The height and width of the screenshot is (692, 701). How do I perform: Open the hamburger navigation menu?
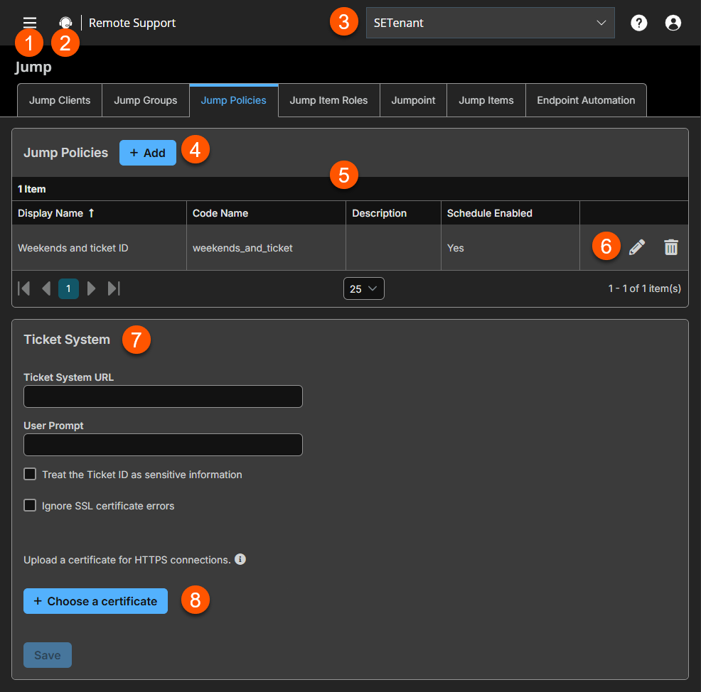pyautogui.click(x=30, y=22)
